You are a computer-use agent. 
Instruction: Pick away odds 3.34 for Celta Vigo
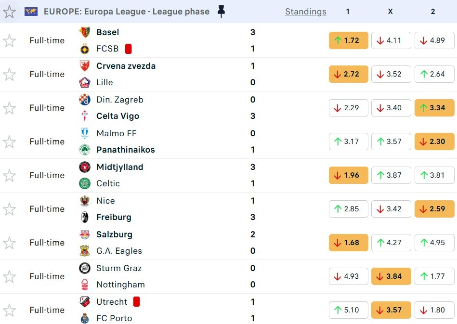[x=434, y=108]
